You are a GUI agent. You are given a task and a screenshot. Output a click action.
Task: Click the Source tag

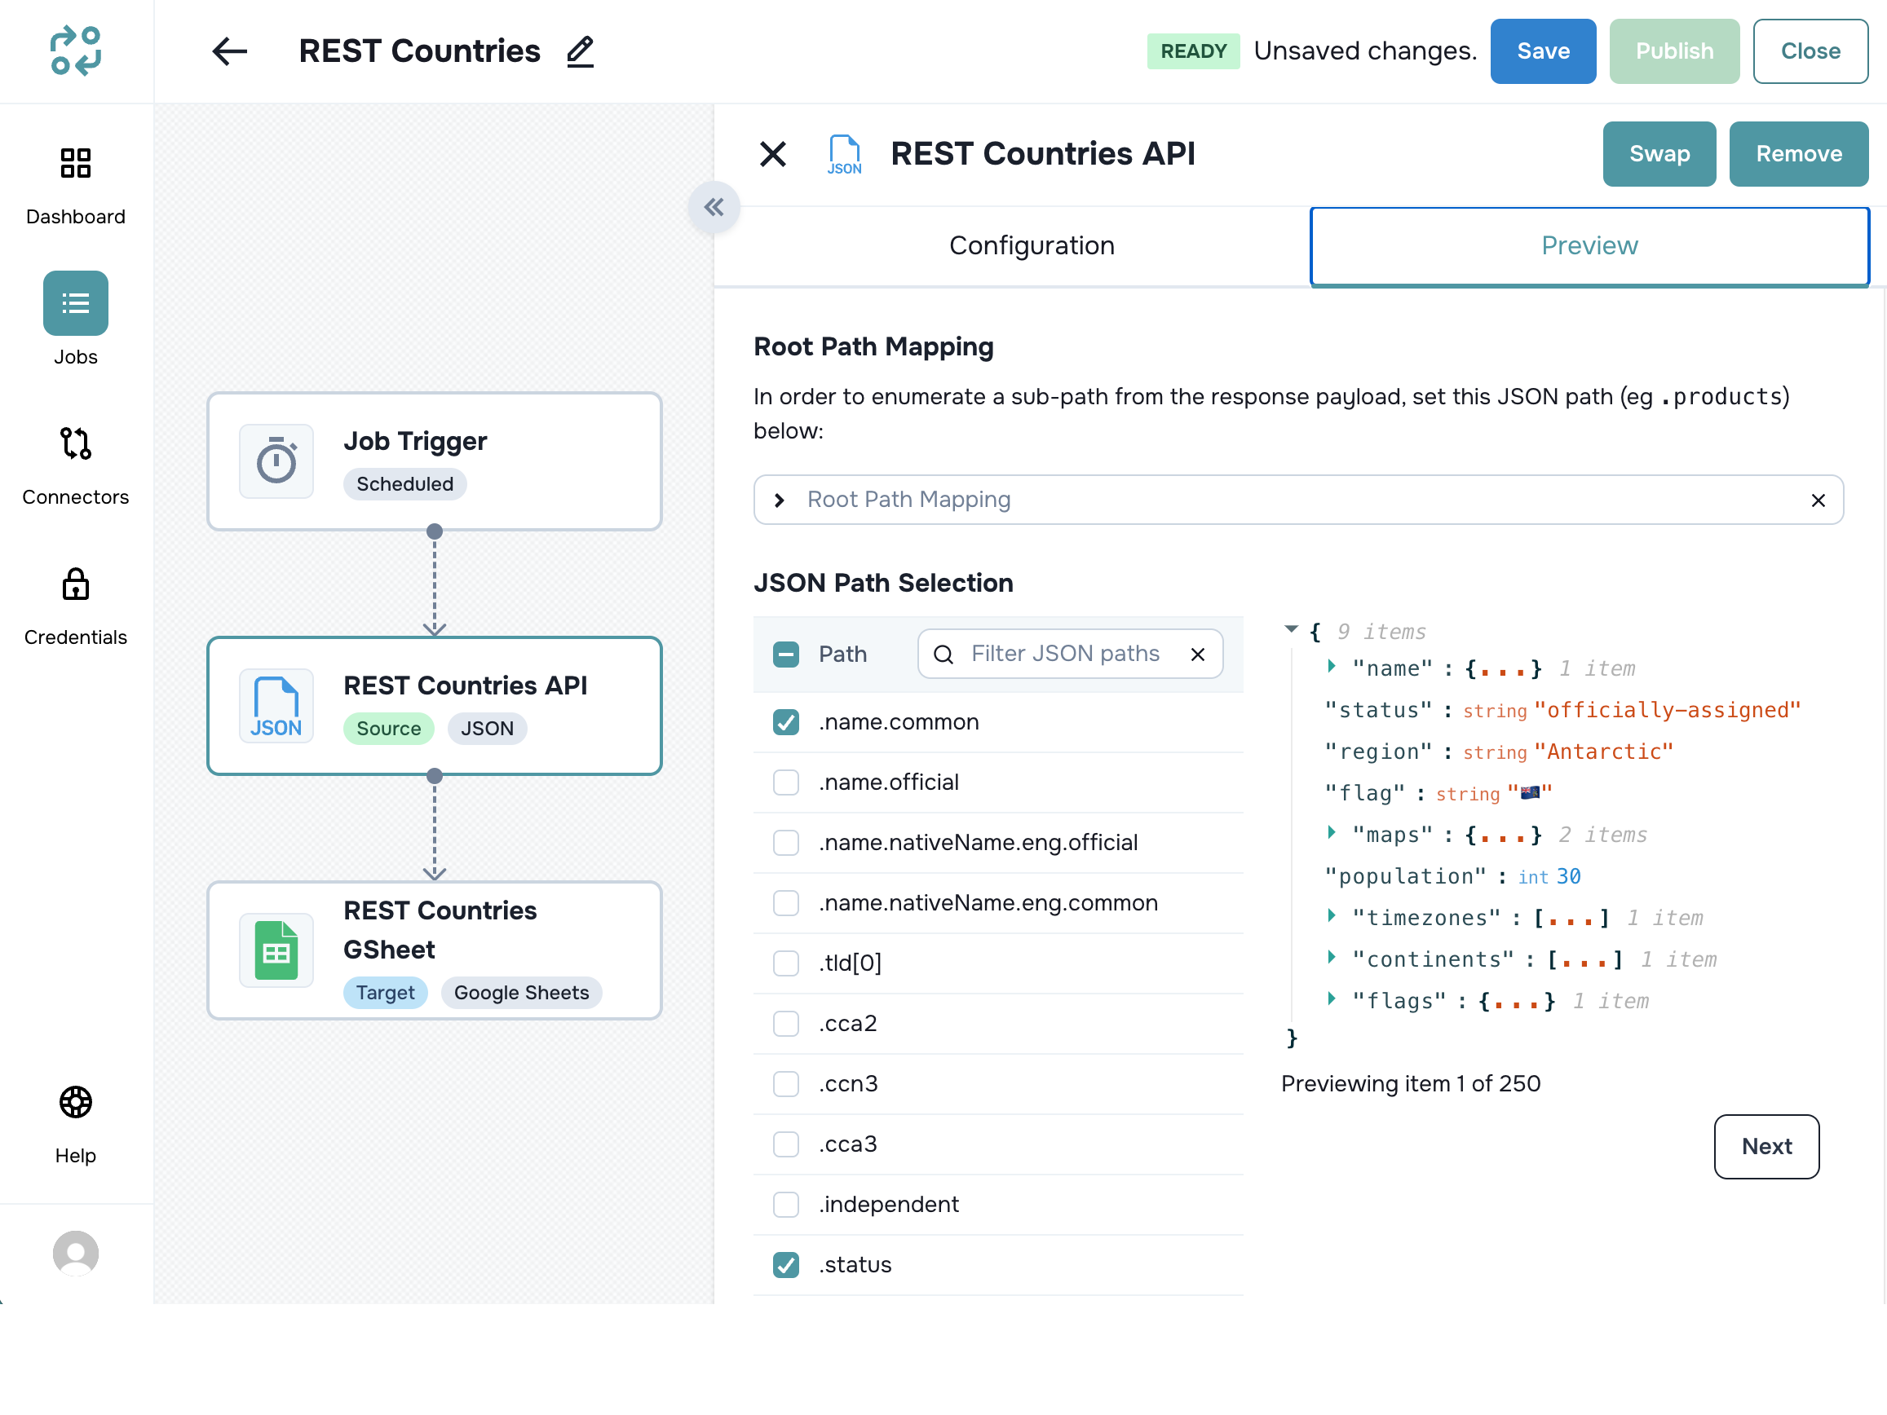pyautogui.click(x=388, y=729)
